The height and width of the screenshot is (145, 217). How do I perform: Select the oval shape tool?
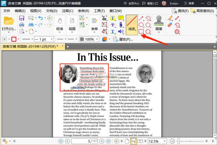pos(141,25)
